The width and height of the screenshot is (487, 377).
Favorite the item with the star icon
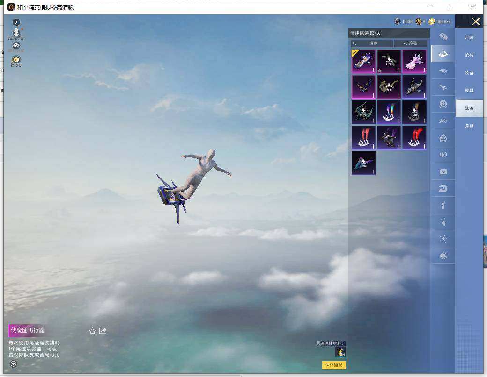coord(93,331)
